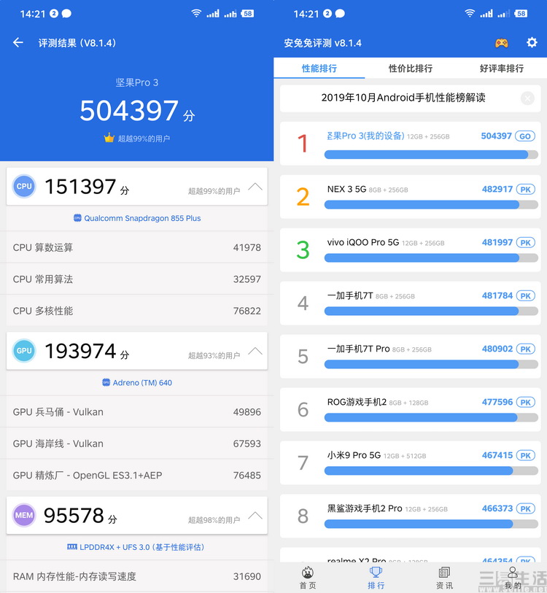Tap PK button for NEX 3 5G
547x593 pixels.
pyautogui.click(x=525, y=190)
